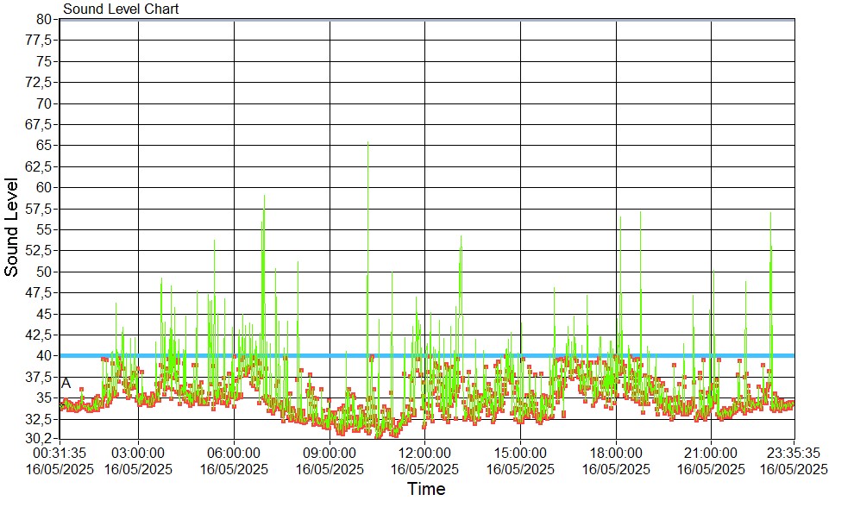The image size is (854, 507).
Task: Select the 03:00:00 time tick label
Action: [x=138, y=453]
